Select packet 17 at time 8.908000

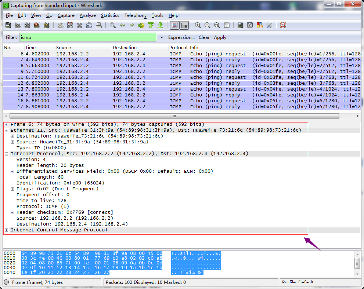click(182, 107)
